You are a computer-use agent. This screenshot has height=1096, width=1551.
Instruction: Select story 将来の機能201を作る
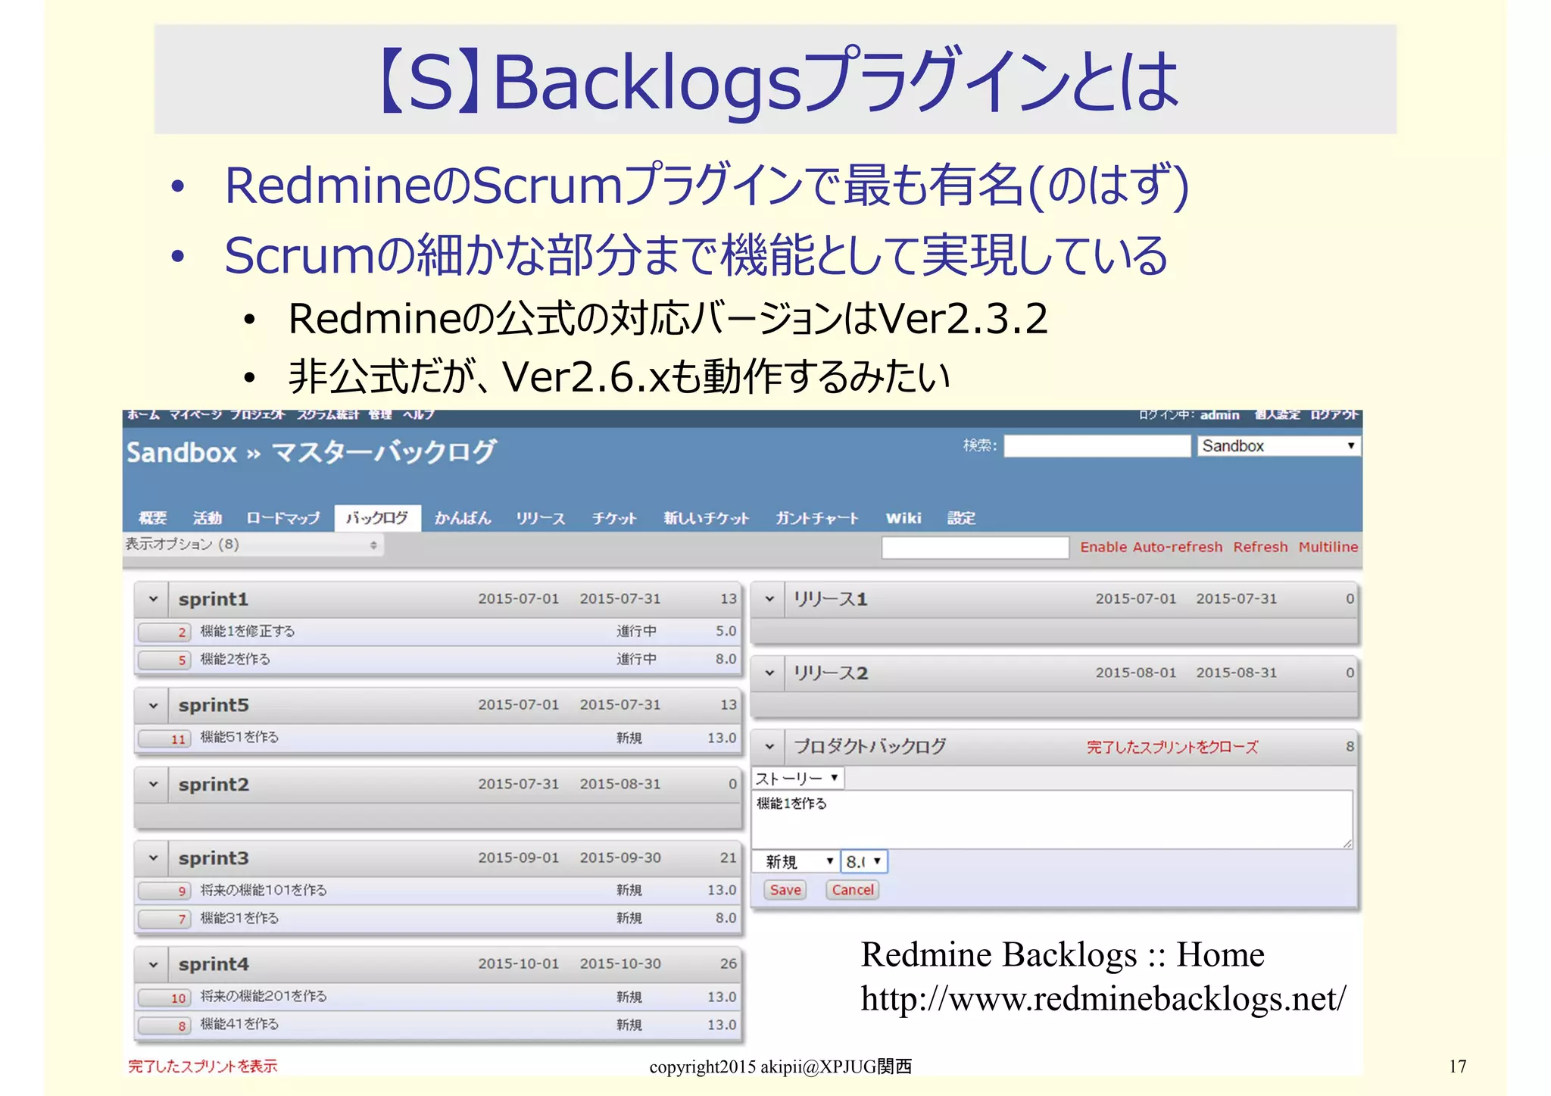264,996
